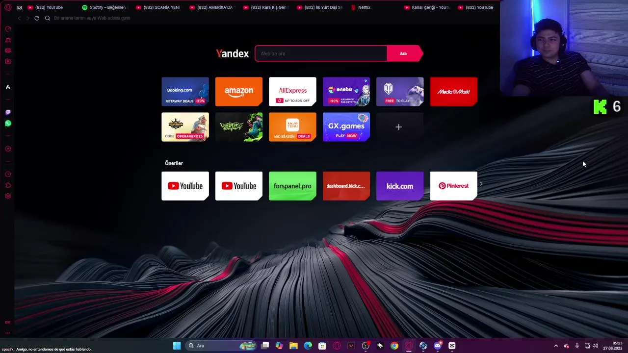The height and width of the screenshot is (353, 628).
Task: Open Twitch in the sidebar
Action: 8,112
